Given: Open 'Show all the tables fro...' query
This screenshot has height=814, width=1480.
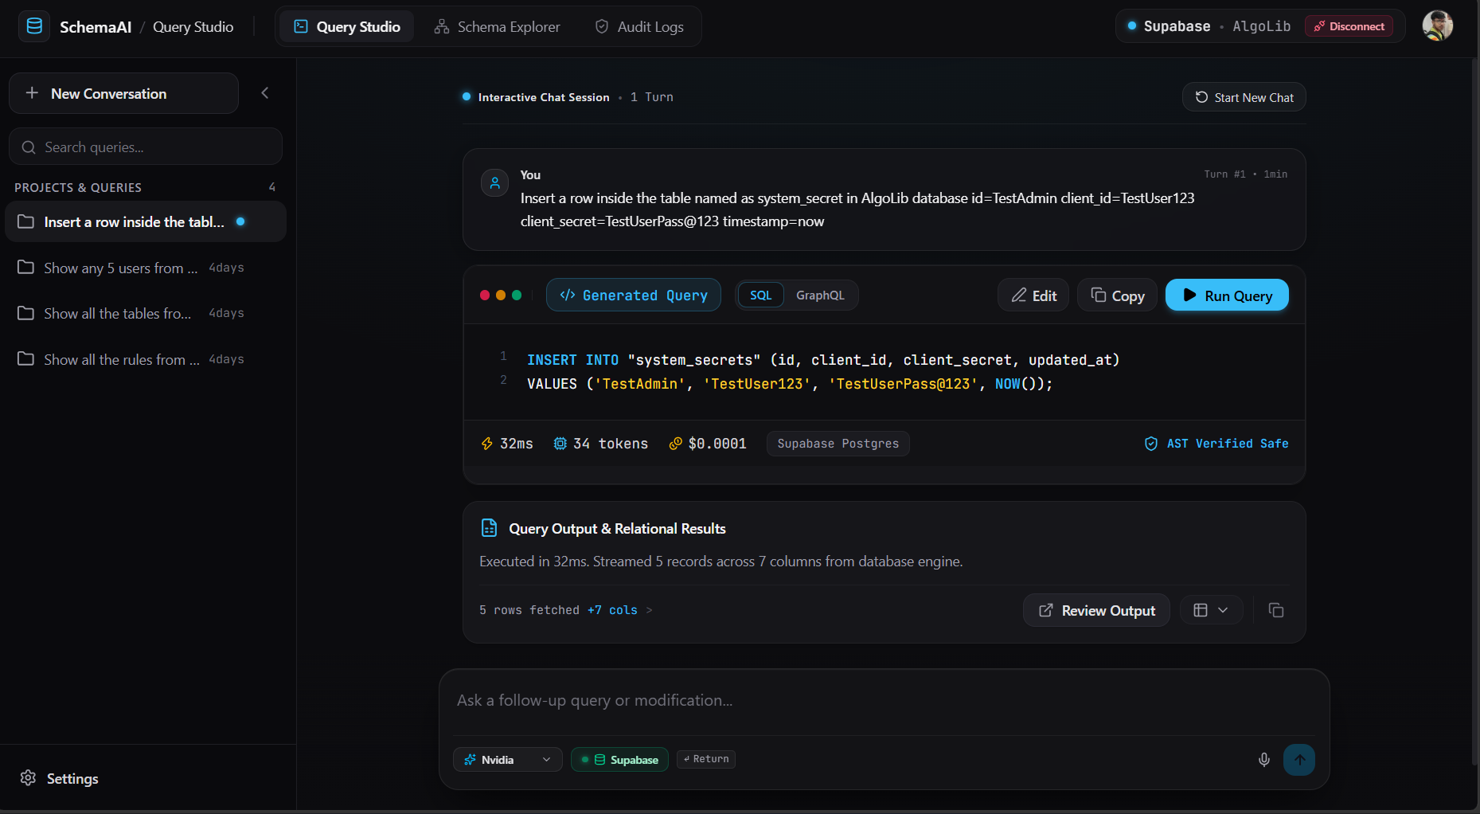Looking at the screenshot, I should click(x=146, y=313).
